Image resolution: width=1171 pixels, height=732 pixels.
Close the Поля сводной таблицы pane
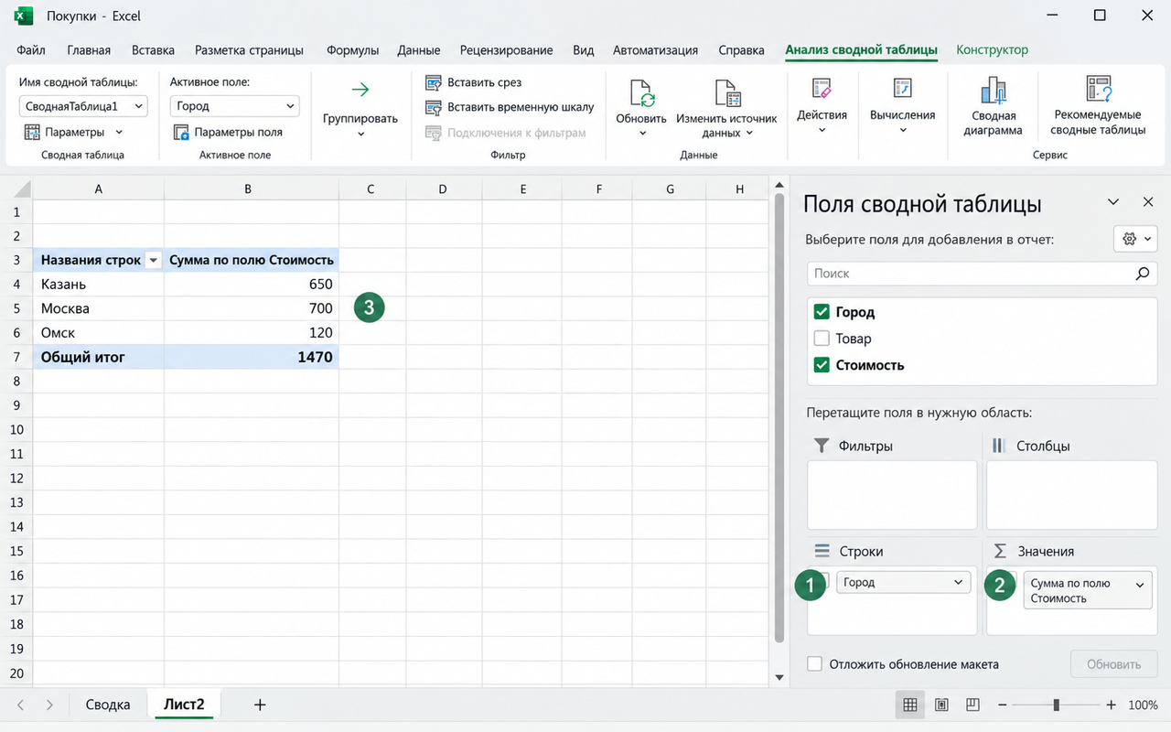(x=1148, y=202)
